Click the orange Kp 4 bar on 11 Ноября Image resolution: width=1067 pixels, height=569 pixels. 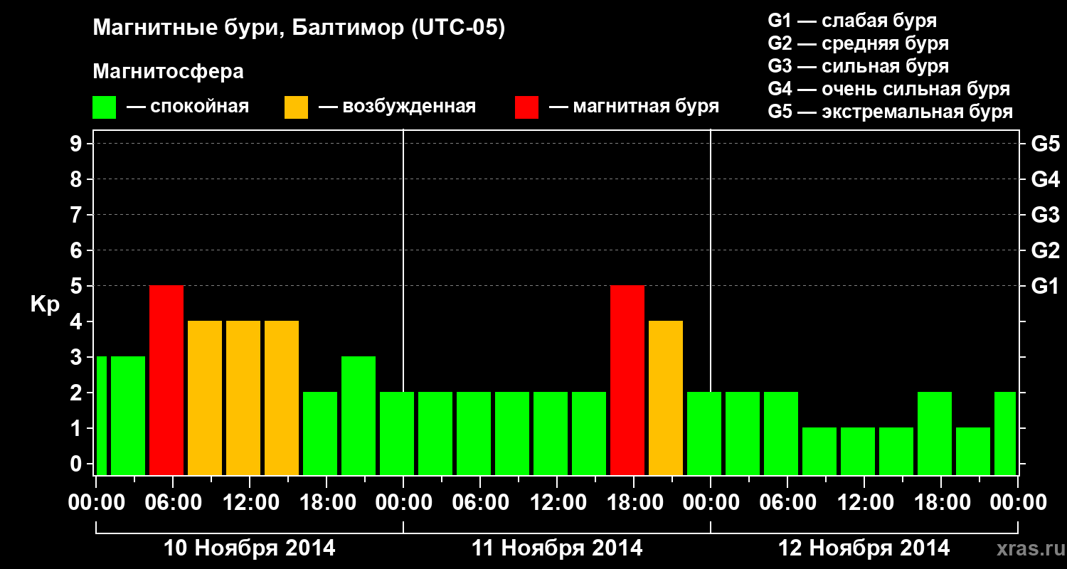[x=666, y=398]
